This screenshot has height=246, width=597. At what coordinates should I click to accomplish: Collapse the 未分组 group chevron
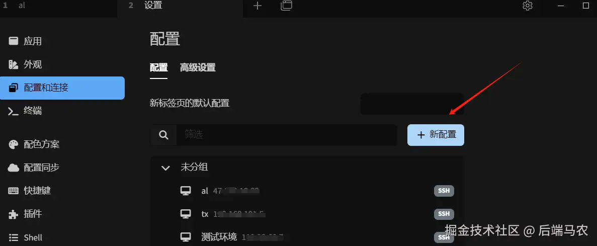[165, 168]
